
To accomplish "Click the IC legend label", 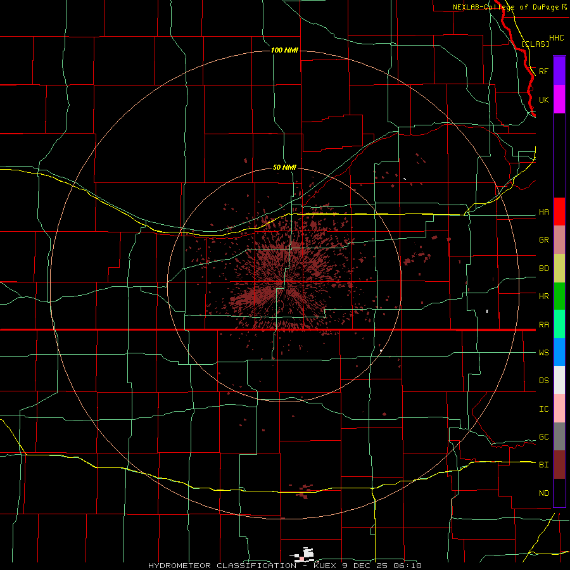I will click(x=544, y=409).
